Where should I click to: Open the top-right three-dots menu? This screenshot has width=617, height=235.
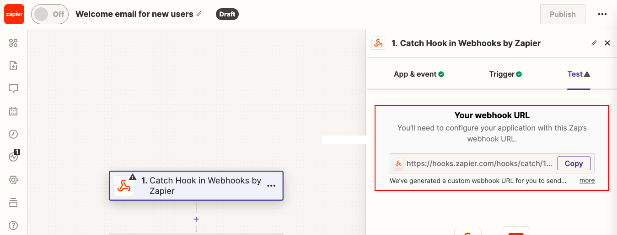(x=602, y=14)
